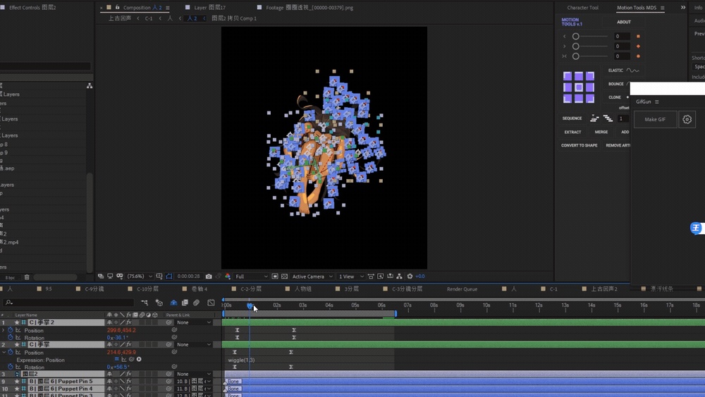Screen dimensions: 705x397
Task: Toggle the fx switch on Puppet Pin 5
Action: click(x=128, y=381)
